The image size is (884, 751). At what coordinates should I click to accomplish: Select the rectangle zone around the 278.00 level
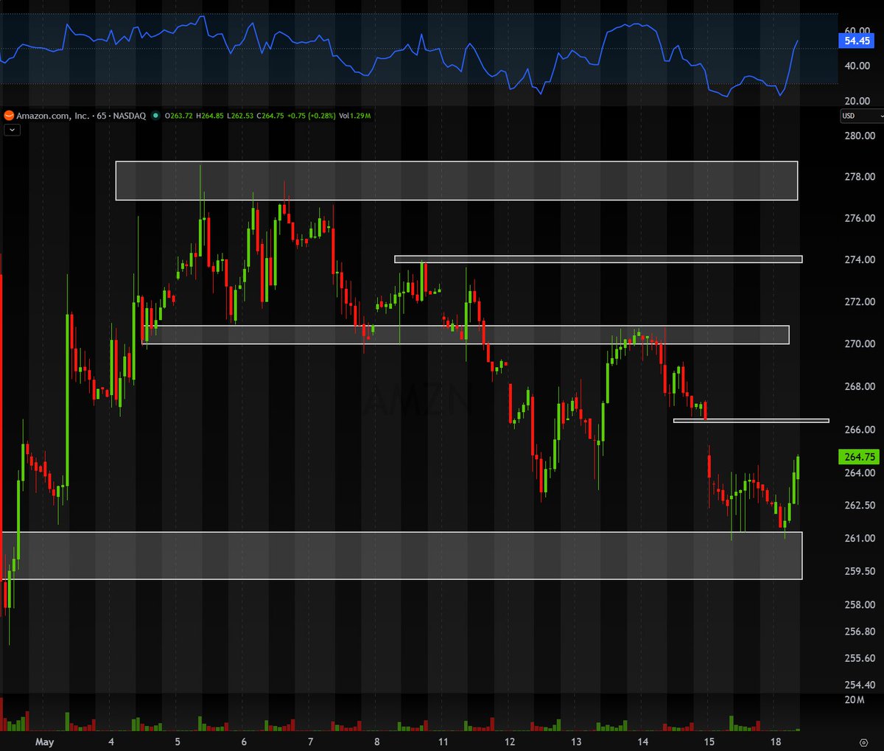click(457, 181)
